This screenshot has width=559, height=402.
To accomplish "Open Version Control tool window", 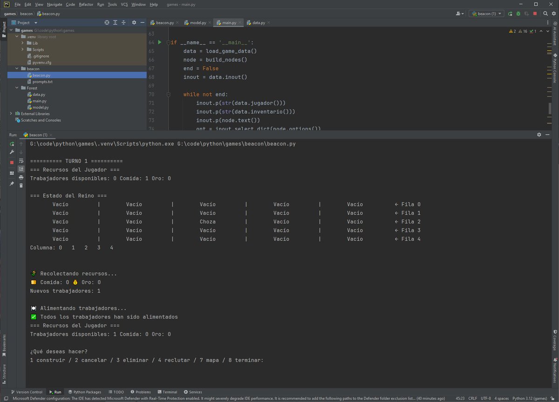I will (x=26, y=392).
